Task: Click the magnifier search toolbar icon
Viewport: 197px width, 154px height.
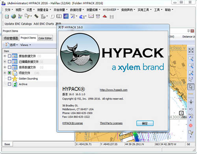Action: click(x=73, y=16)
